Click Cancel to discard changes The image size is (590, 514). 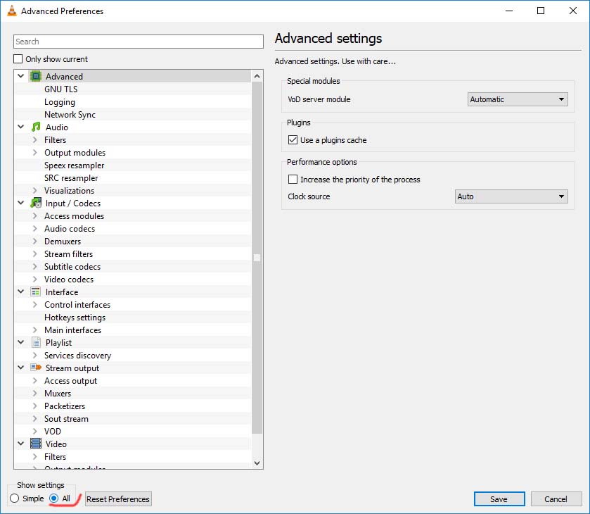556,499
